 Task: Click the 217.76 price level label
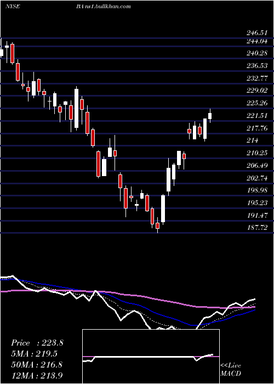point(256,128)
